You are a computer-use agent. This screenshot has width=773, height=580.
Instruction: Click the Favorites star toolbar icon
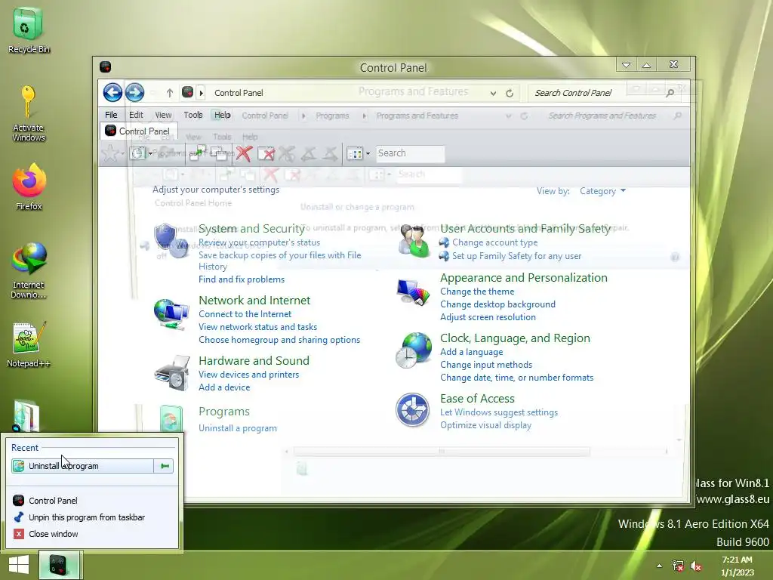pyautogui.click(x=109, y=153)
